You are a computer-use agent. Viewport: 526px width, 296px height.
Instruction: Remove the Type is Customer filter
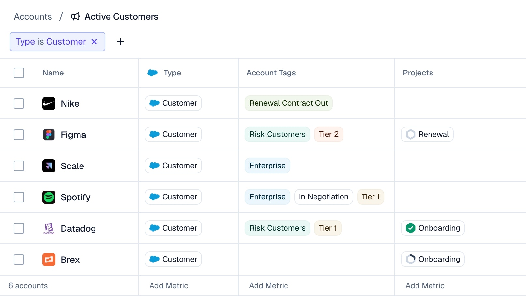[x=94, y=42]
